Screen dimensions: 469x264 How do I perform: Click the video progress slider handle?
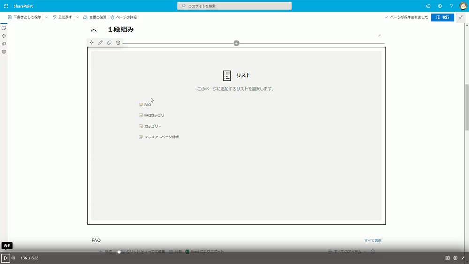(x=119, y=252)
